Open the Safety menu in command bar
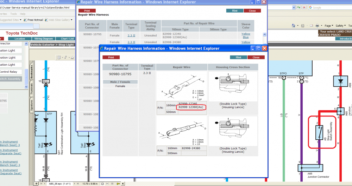This screenshot has width=352, height=186. (340, 26)
